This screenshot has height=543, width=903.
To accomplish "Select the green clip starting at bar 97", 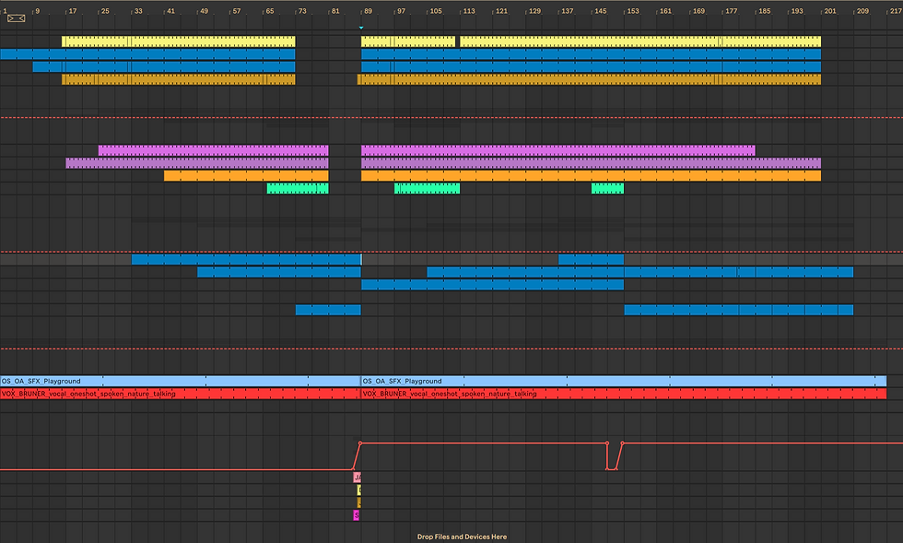I will pyautogui.click(x=427, y=188).
